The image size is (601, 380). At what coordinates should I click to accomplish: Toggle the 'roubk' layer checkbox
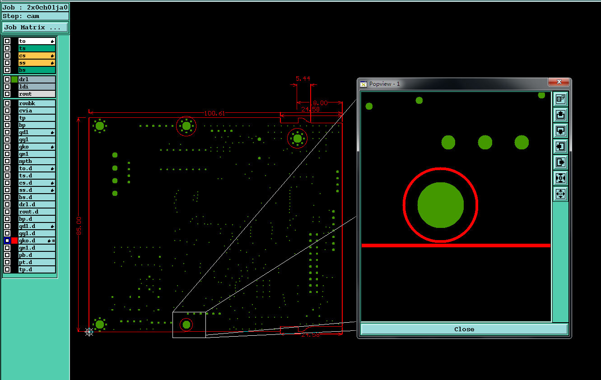(7, 103)
